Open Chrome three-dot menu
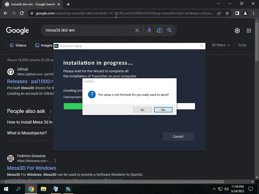The width and height of the screenshot is (259, 194). pos(253,13)
